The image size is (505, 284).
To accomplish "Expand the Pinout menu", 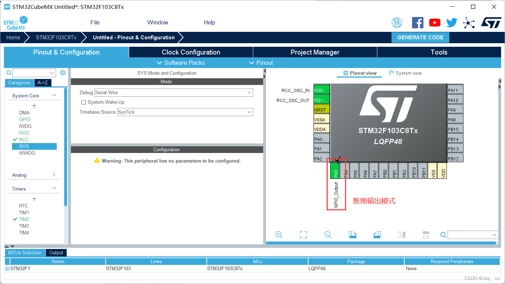I will point(261,63).
